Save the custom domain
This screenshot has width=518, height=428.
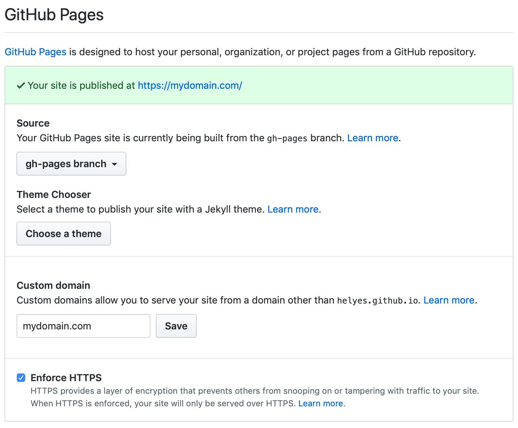pyautogui.click(x=176, y=326)
